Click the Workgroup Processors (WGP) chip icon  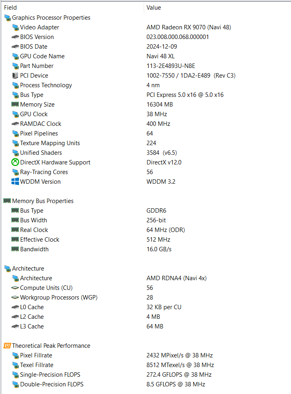coord(15,297)
